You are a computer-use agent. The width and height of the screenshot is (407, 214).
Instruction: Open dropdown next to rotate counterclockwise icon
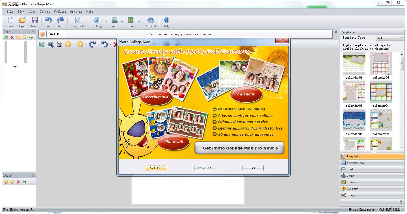coord(110,44)
